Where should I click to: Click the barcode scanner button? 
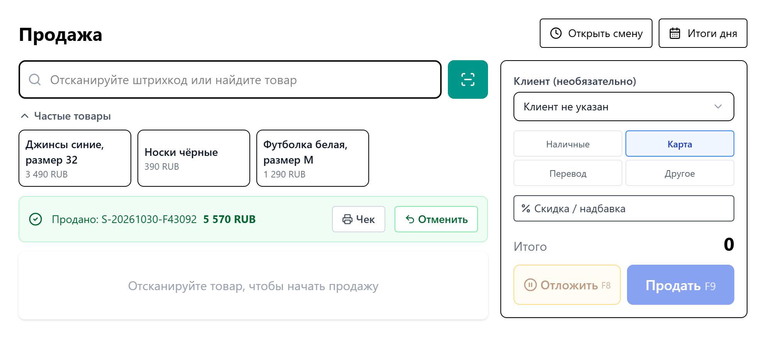coord(468,79)
